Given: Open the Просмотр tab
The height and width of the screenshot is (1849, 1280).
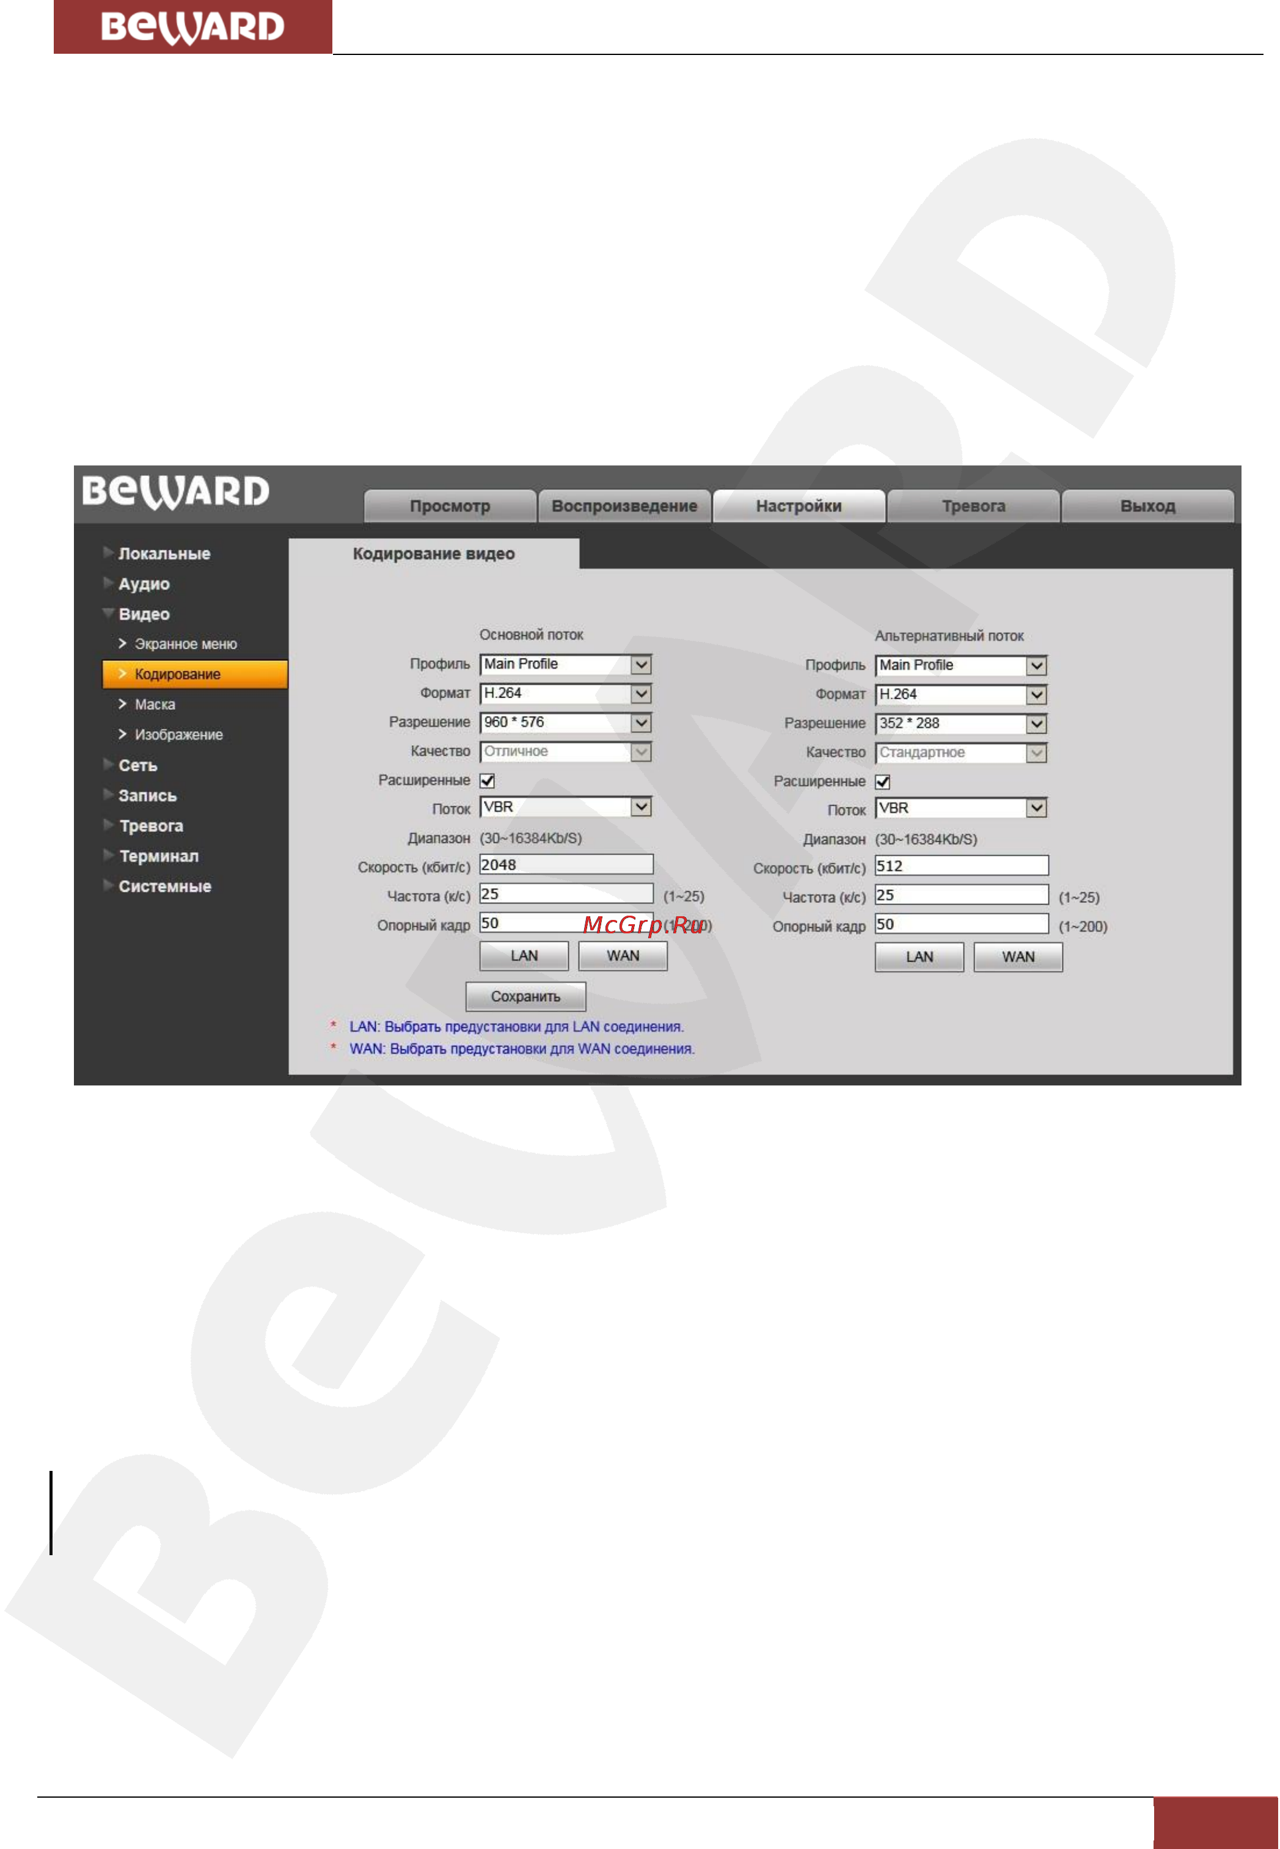Looking at the screenshot, I should pyautogui.click(x=450, y=506).
